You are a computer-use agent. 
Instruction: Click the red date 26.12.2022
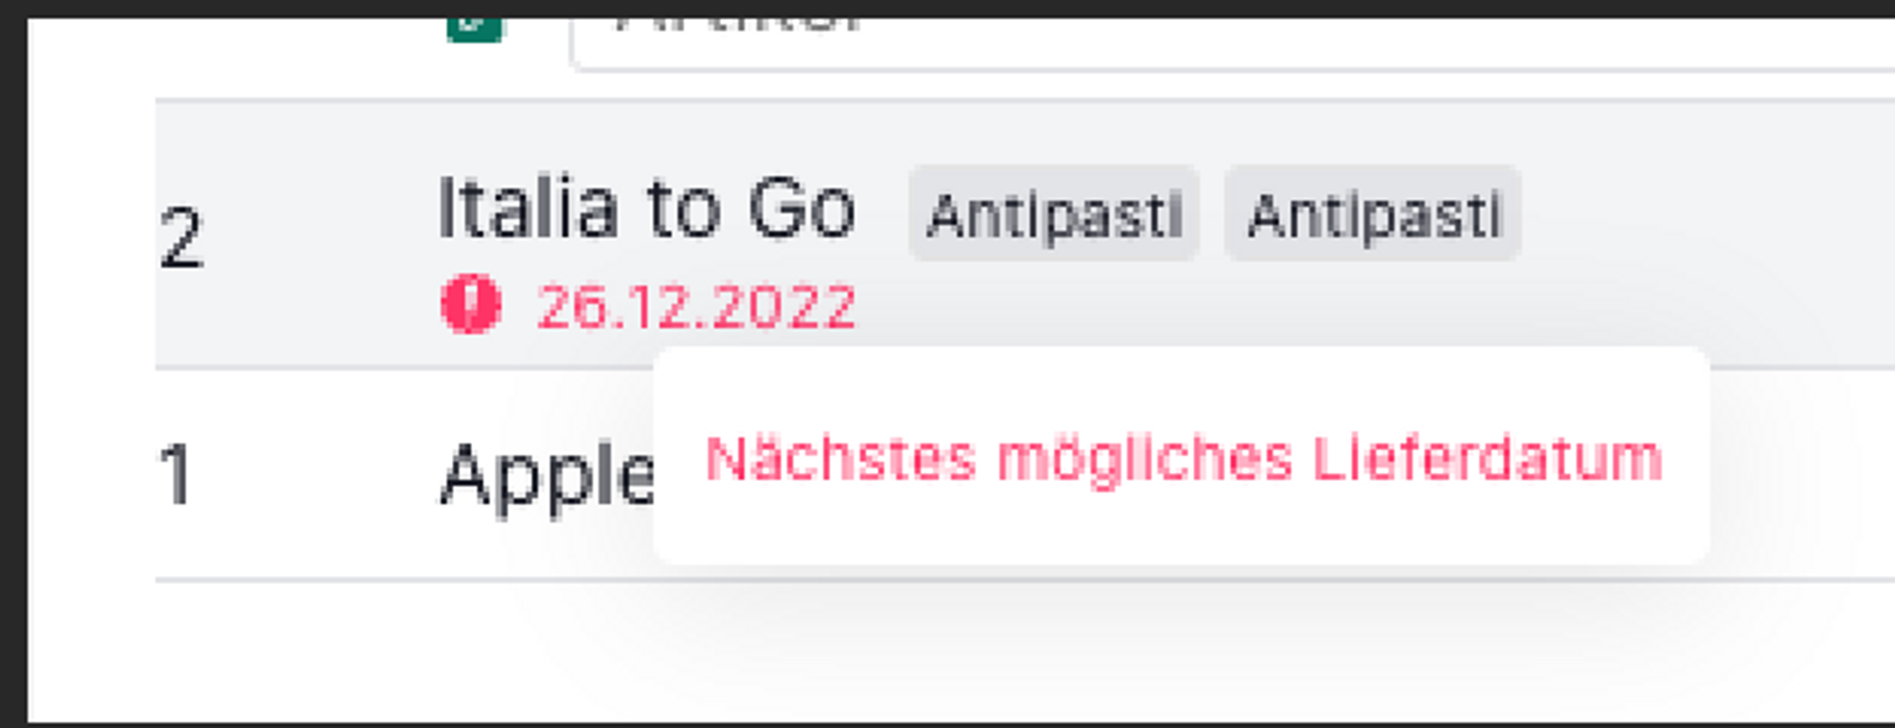696,307
